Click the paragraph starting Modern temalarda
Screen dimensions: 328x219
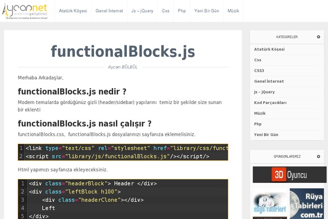(x=120, y=106)
